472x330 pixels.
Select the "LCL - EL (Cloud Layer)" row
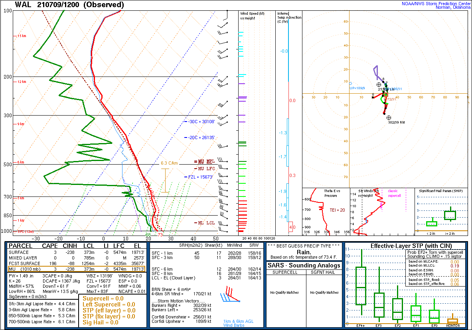click(x=207, y=278)
